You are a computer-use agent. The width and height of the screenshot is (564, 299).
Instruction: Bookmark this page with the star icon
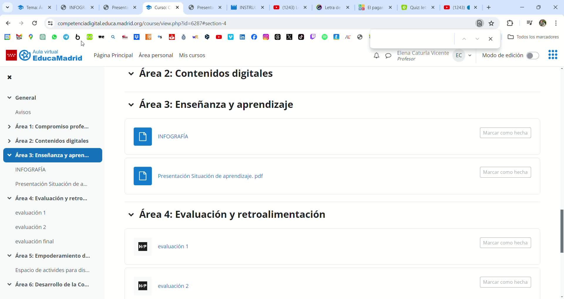pyautogui.click(x=491, y=23)
